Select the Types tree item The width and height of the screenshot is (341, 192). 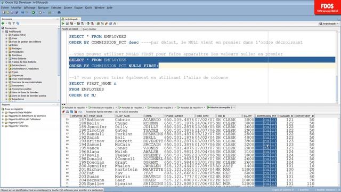tap(15, 72)
